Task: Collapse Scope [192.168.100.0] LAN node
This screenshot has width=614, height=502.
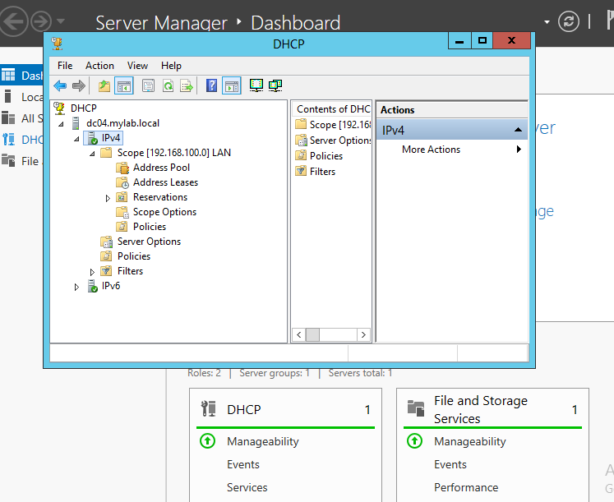Action: click(x=92, y=154)
